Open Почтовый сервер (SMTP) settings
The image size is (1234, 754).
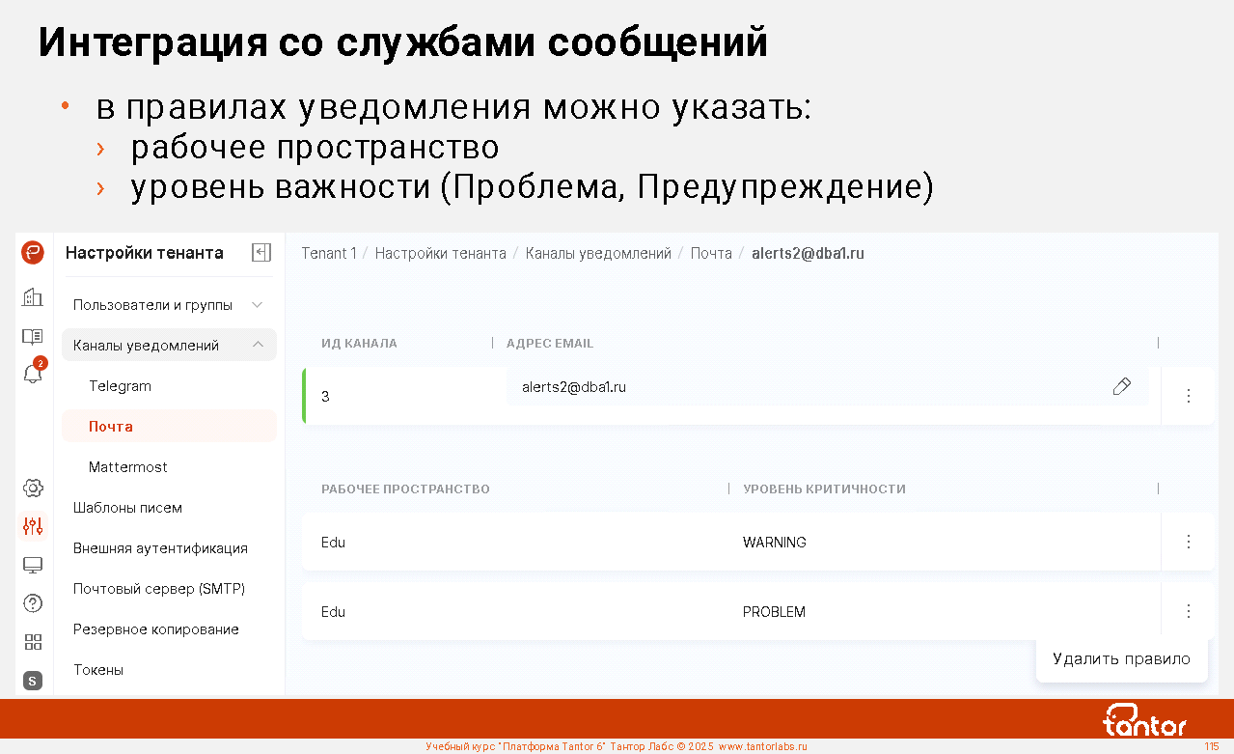[x=159, y=589]
